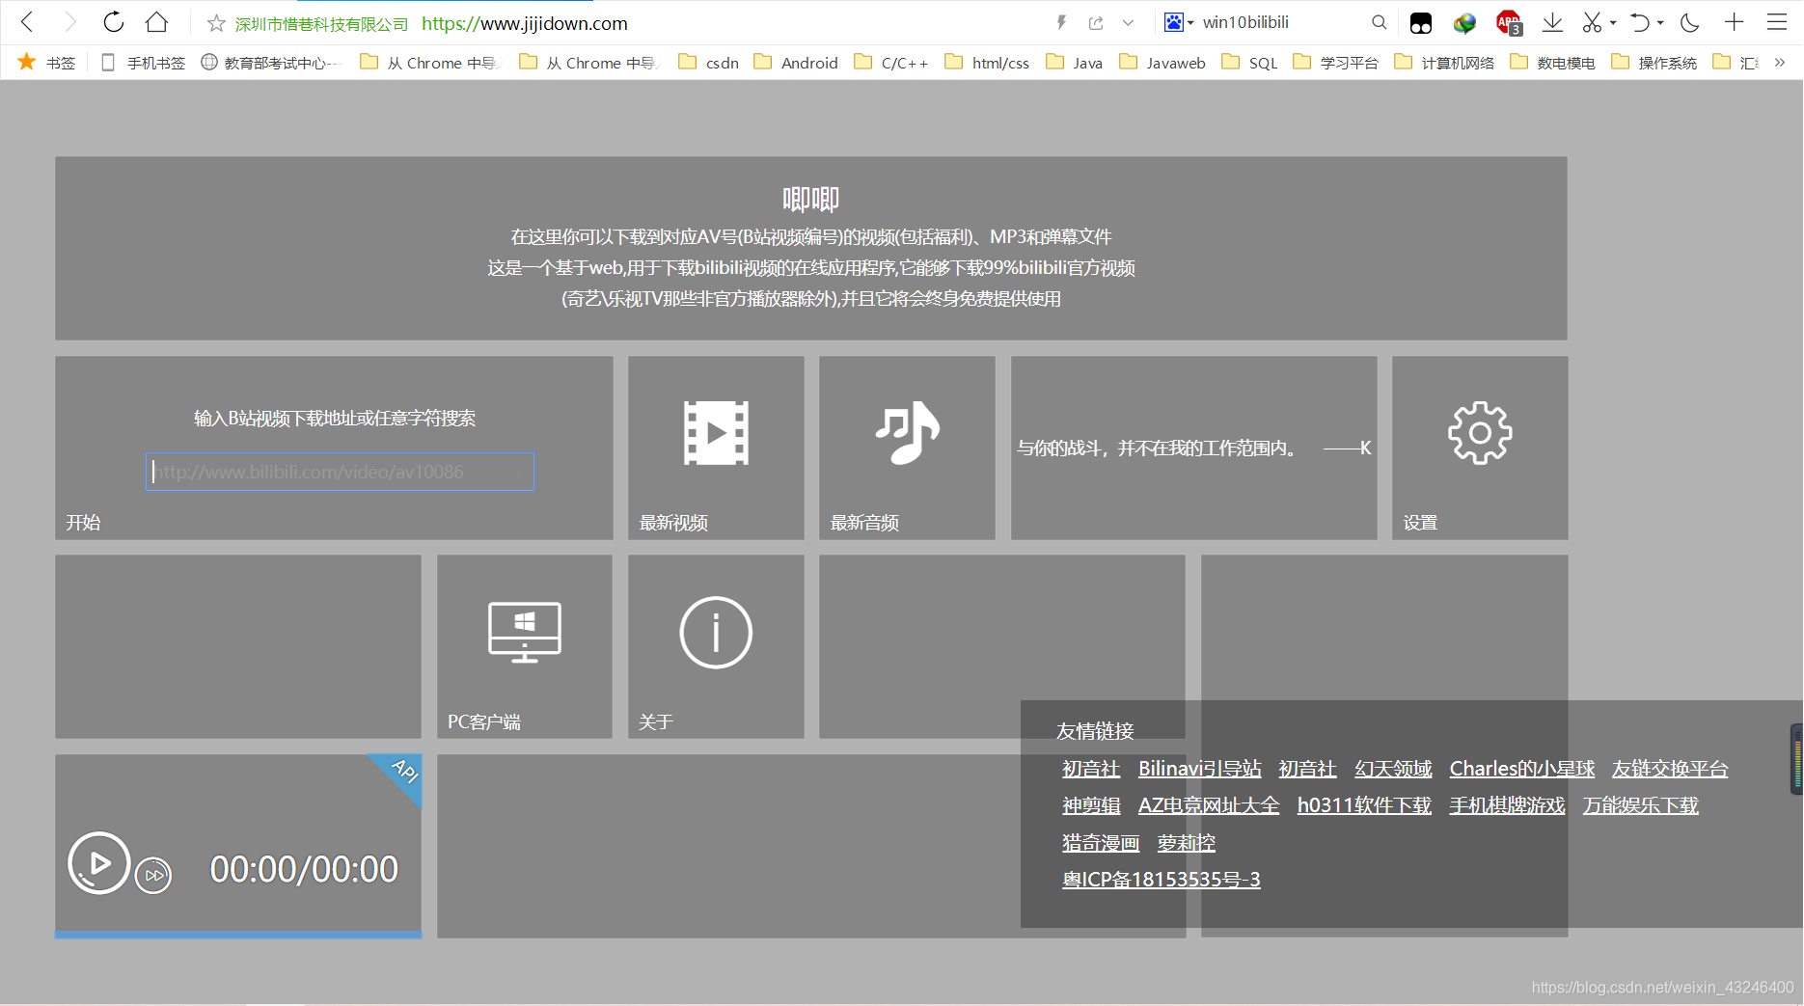Viewport: 1804px width, 1006px height.
Task: Open the 手机棋牌游戏 link
Action: 1506,805
